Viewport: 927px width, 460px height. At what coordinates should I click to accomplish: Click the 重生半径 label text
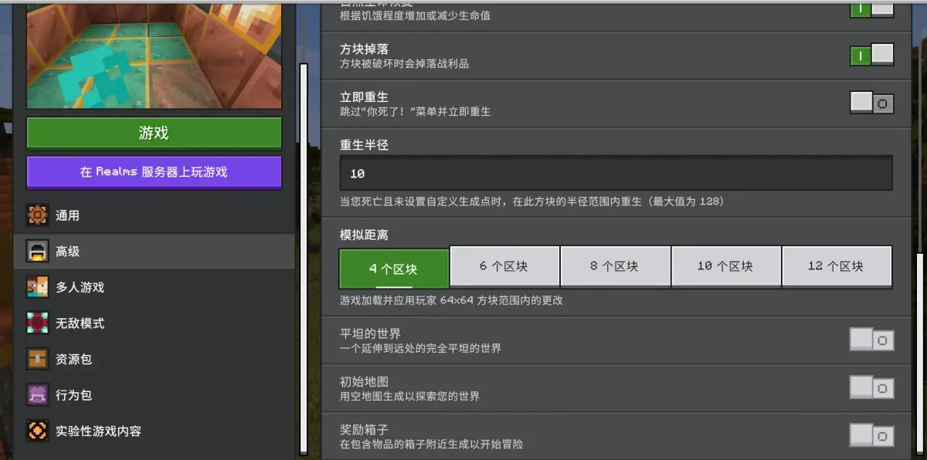click(364, 144)
